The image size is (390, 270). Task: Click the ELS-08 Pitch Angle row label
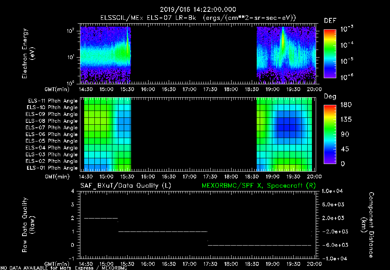point(51,121)
